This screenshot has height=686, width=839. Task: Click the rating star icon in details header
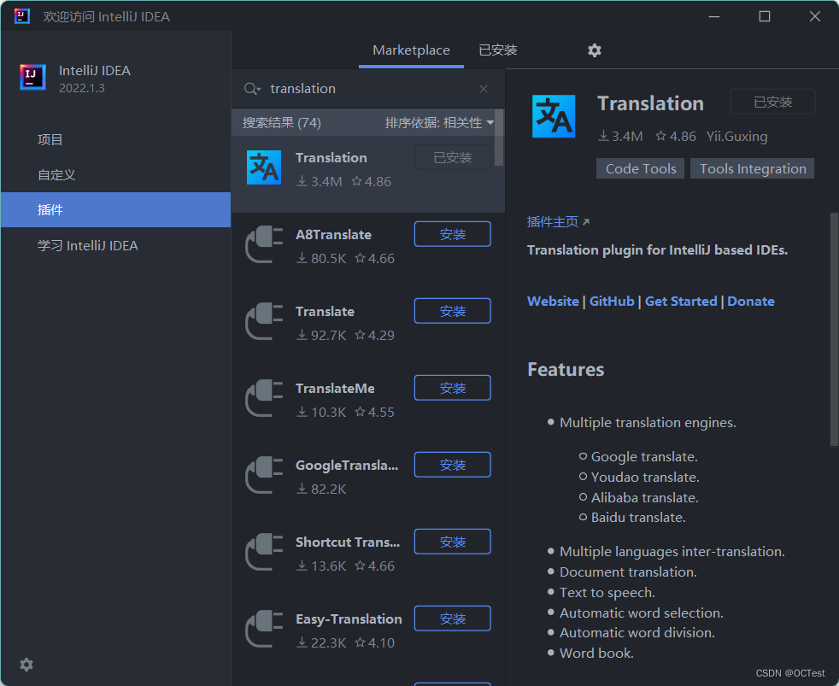pos(660,137)
